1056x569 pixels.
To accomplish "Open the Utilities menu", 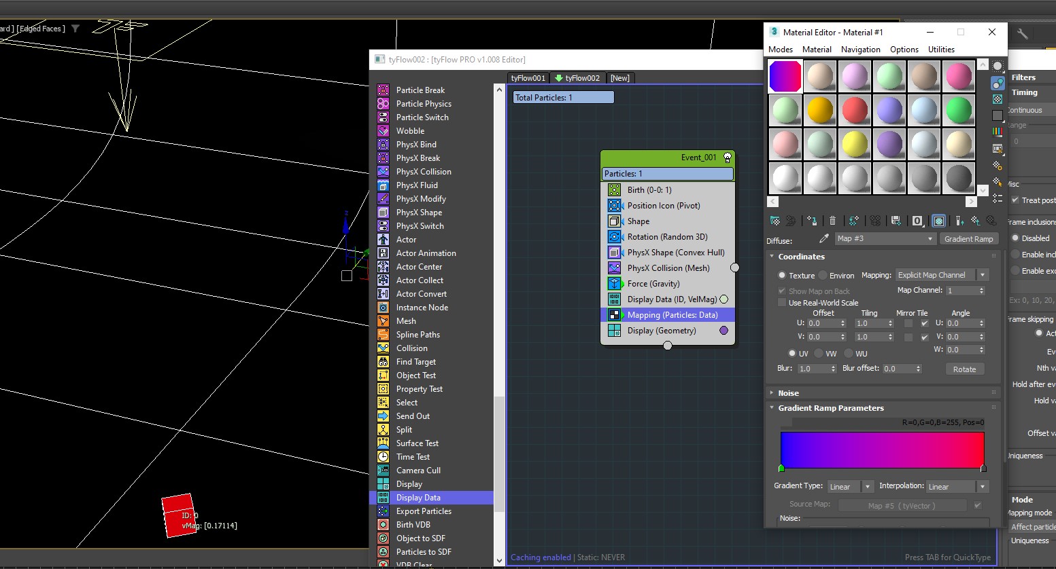I will point(941,50).
